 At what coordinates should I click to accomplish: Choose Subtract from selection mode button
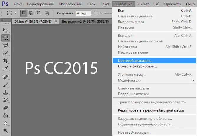(39, 13)
